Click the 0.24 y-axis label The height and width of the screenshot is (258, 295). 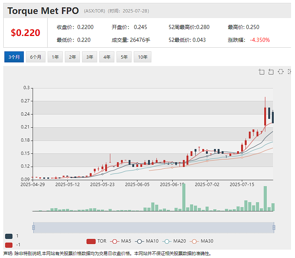(25, 114)
